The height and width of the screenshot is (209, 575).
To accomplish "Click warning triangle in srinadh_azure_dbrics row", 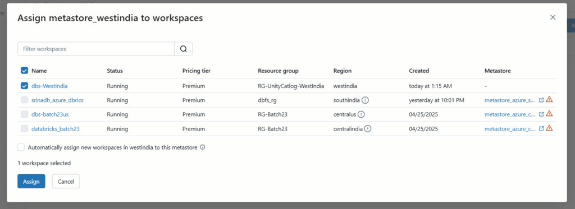I will (x=549, y=99).
